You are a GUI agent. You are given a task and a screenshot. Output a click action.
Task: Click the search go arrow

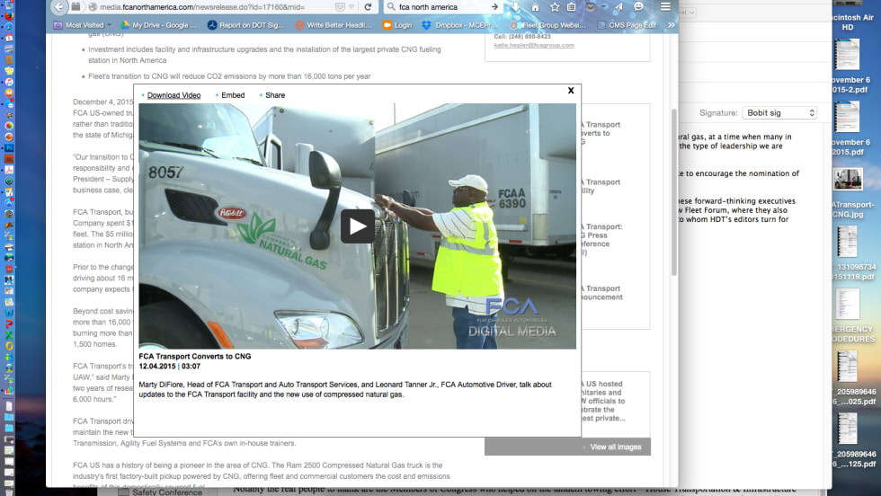click(494, 7)
